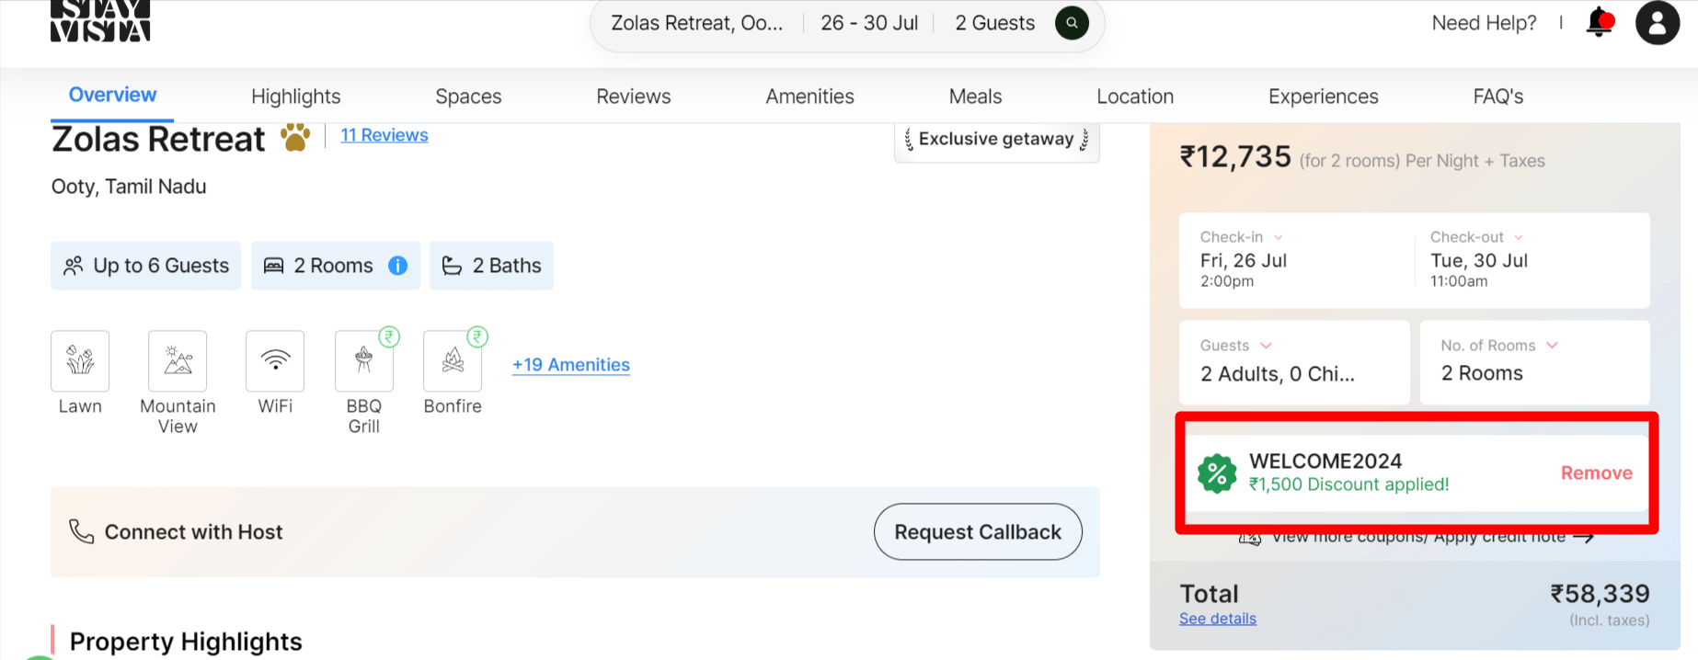Click the Lawn amenity icon
The height and width of the screenshot is (660, 1698).
tap(80, 361)
